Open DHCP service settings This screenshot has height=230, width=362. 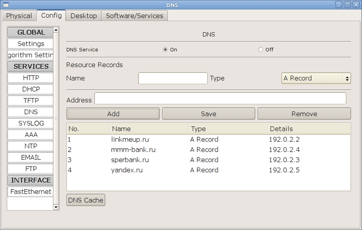pos(31,89)
